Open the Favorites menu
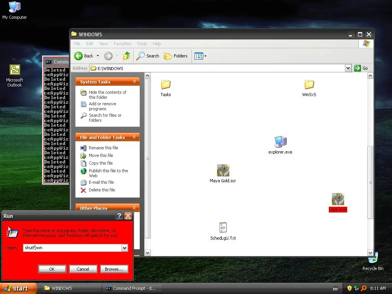 [122, 44]
